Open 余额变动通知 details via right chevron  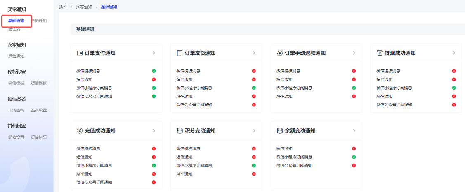(x=354, y=131)
